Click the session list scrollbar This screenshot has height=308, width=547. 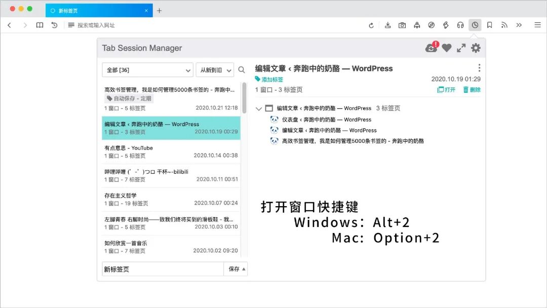[x=245, y=98]
